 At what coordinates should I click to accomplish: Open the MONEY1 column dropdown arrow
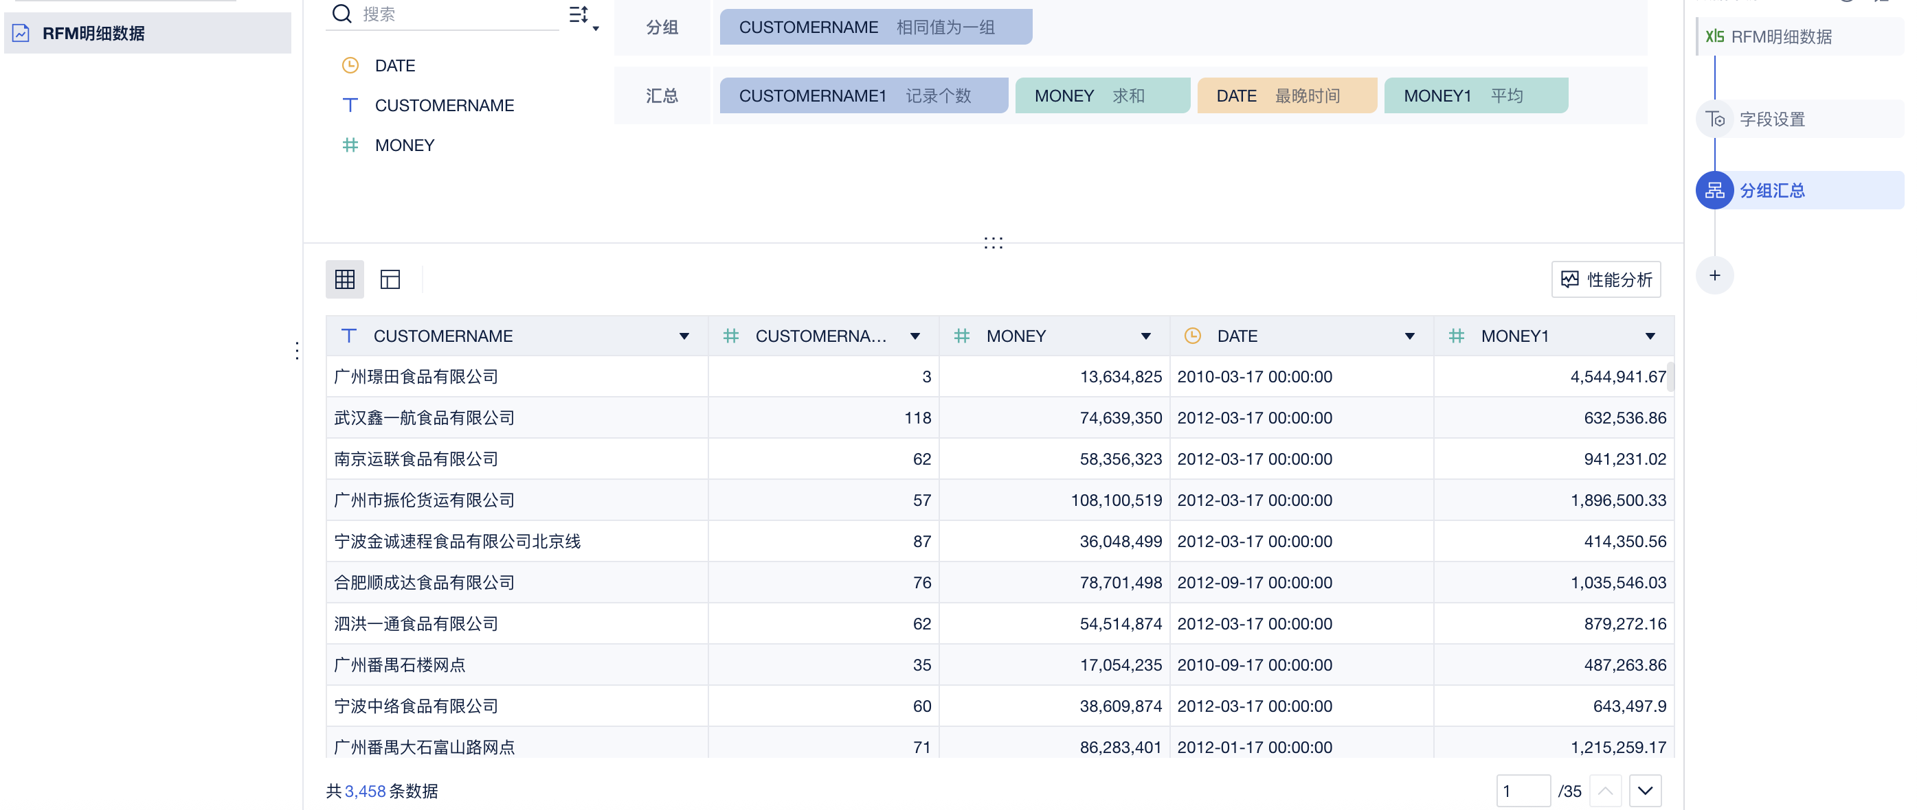1650,336
